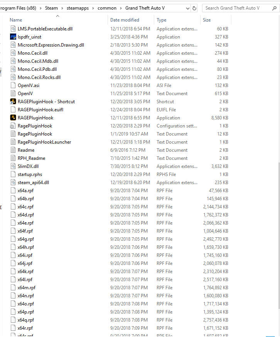
Task: Click the x64q.rpf file icon
Action: coord(13,320)
